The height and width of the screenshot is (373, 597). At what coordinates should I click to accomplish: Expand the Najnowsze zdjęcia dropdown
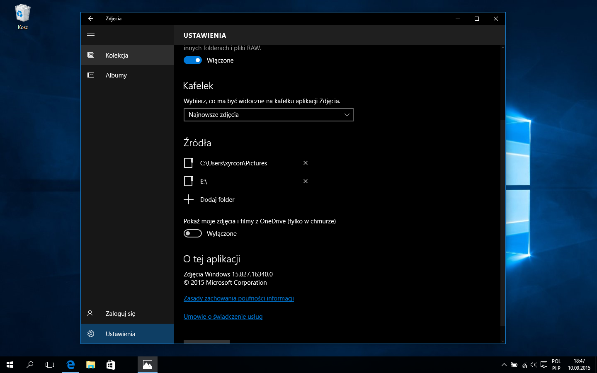click(269, 115)
